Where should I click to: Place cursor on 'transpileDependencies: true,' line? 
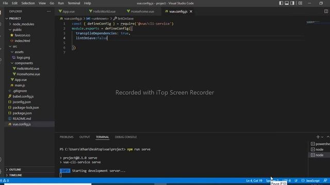(103, 33)
